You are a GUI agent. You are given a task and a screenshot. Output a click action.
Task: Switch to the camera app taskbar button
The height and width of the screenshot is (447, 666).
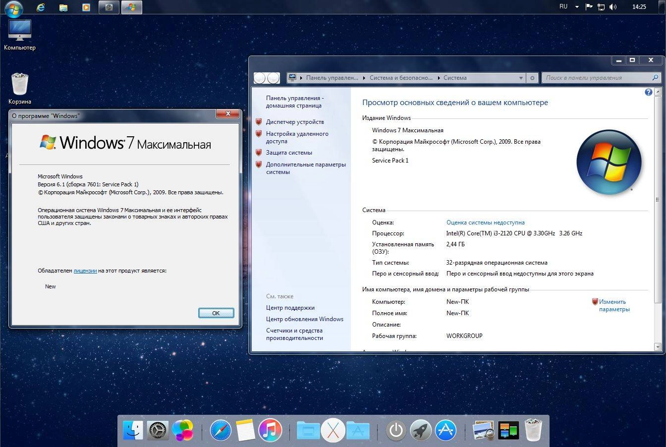pos(109,7)
